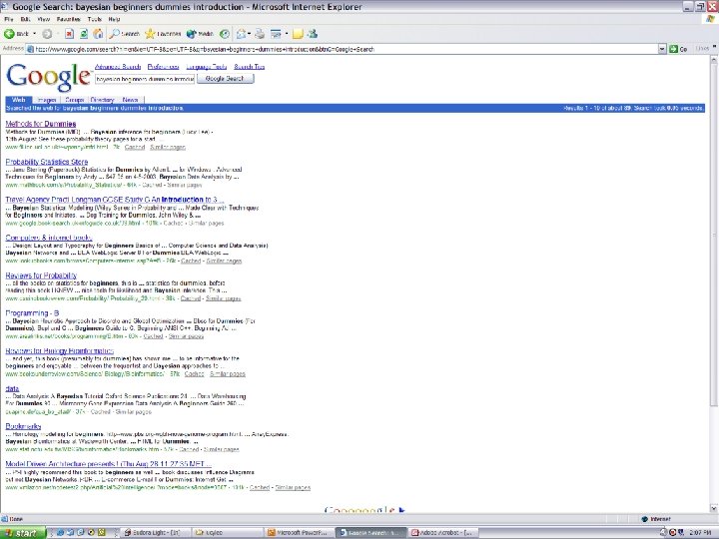Click the address bar URL field

pos(347,49)
